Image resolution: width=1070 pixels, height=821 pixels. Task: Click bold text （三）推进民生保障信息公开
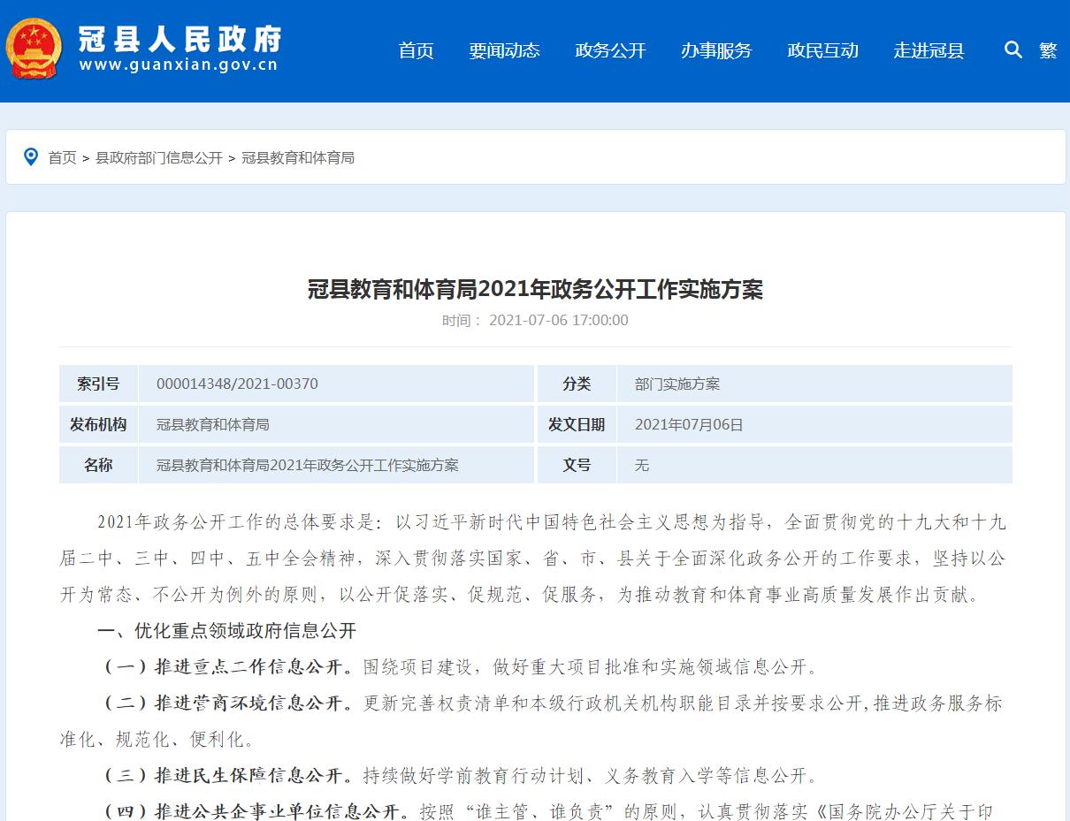tap(226, 776)
